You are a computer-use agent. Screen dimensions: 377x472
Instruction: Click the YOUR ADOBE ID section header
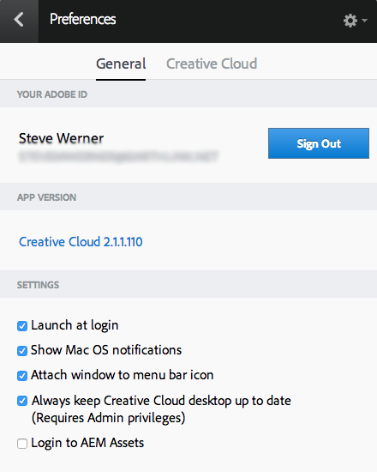52,94
